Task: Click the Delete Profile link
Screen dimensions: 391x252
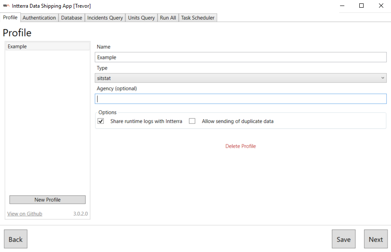Action: (x=241, y=146)
